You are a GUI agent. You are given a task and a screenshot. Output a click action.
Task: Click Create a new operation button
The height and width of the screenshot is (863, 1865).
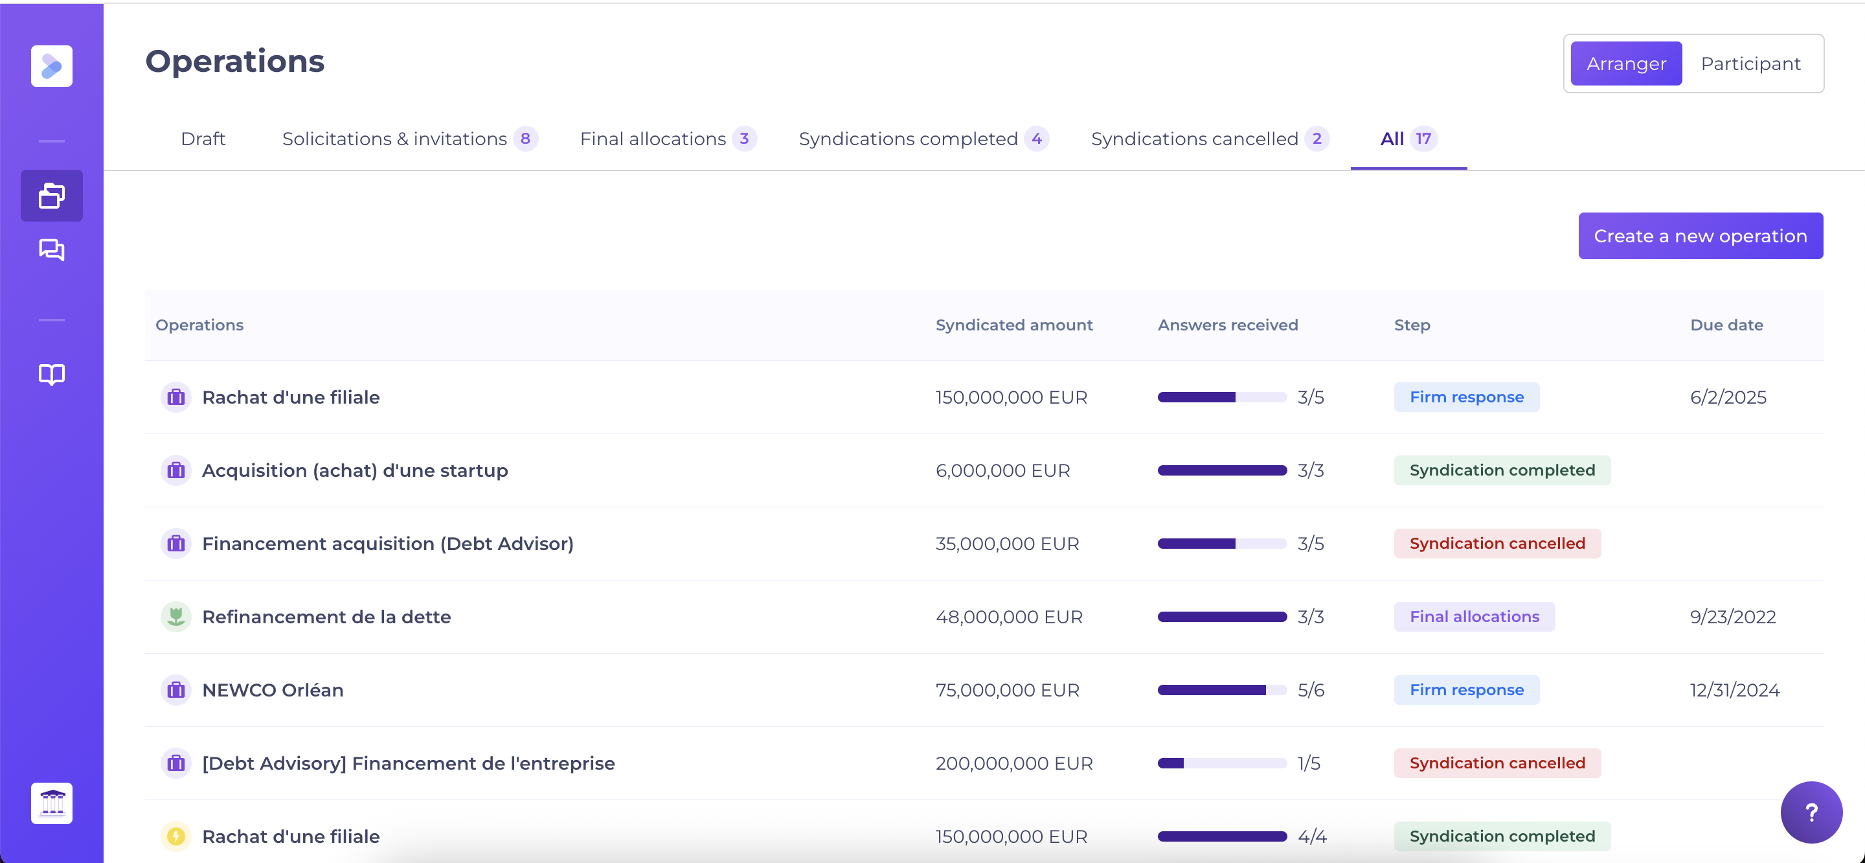1701,235
